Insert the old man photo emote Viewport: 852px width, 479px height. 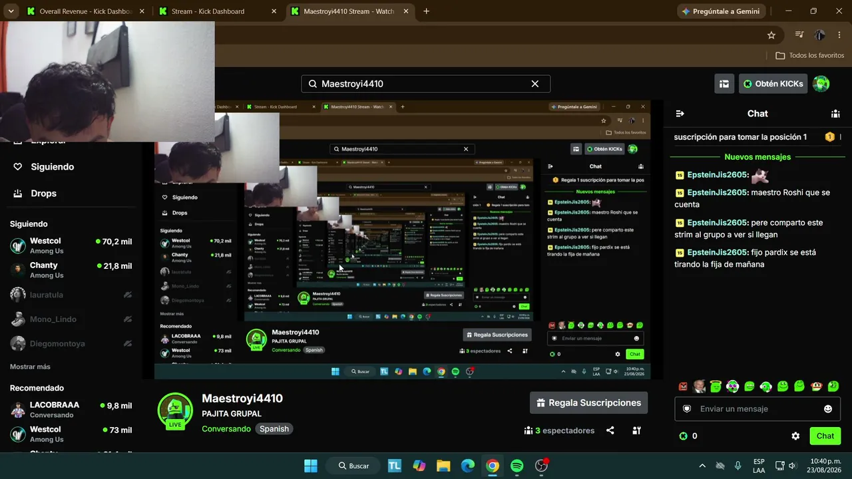pos(699,387)
